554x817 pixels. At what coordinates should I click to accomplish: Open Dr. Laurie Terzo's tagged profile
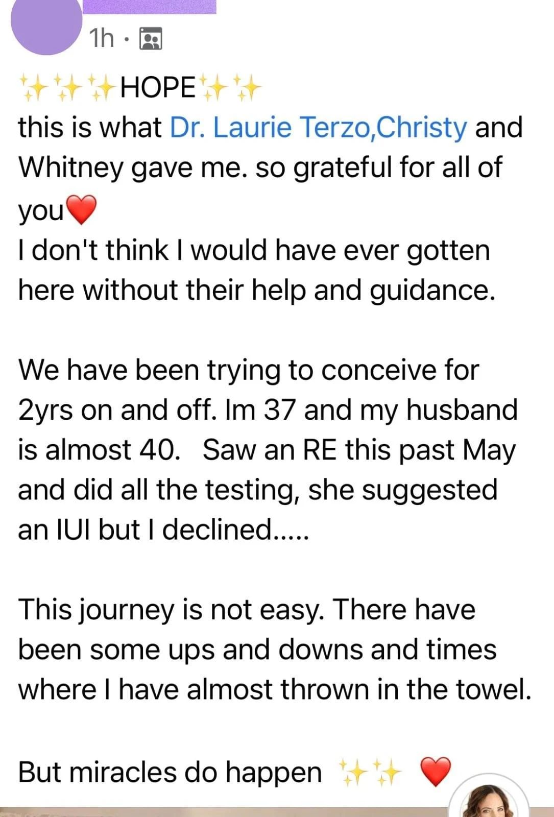(x=269, y=127)
